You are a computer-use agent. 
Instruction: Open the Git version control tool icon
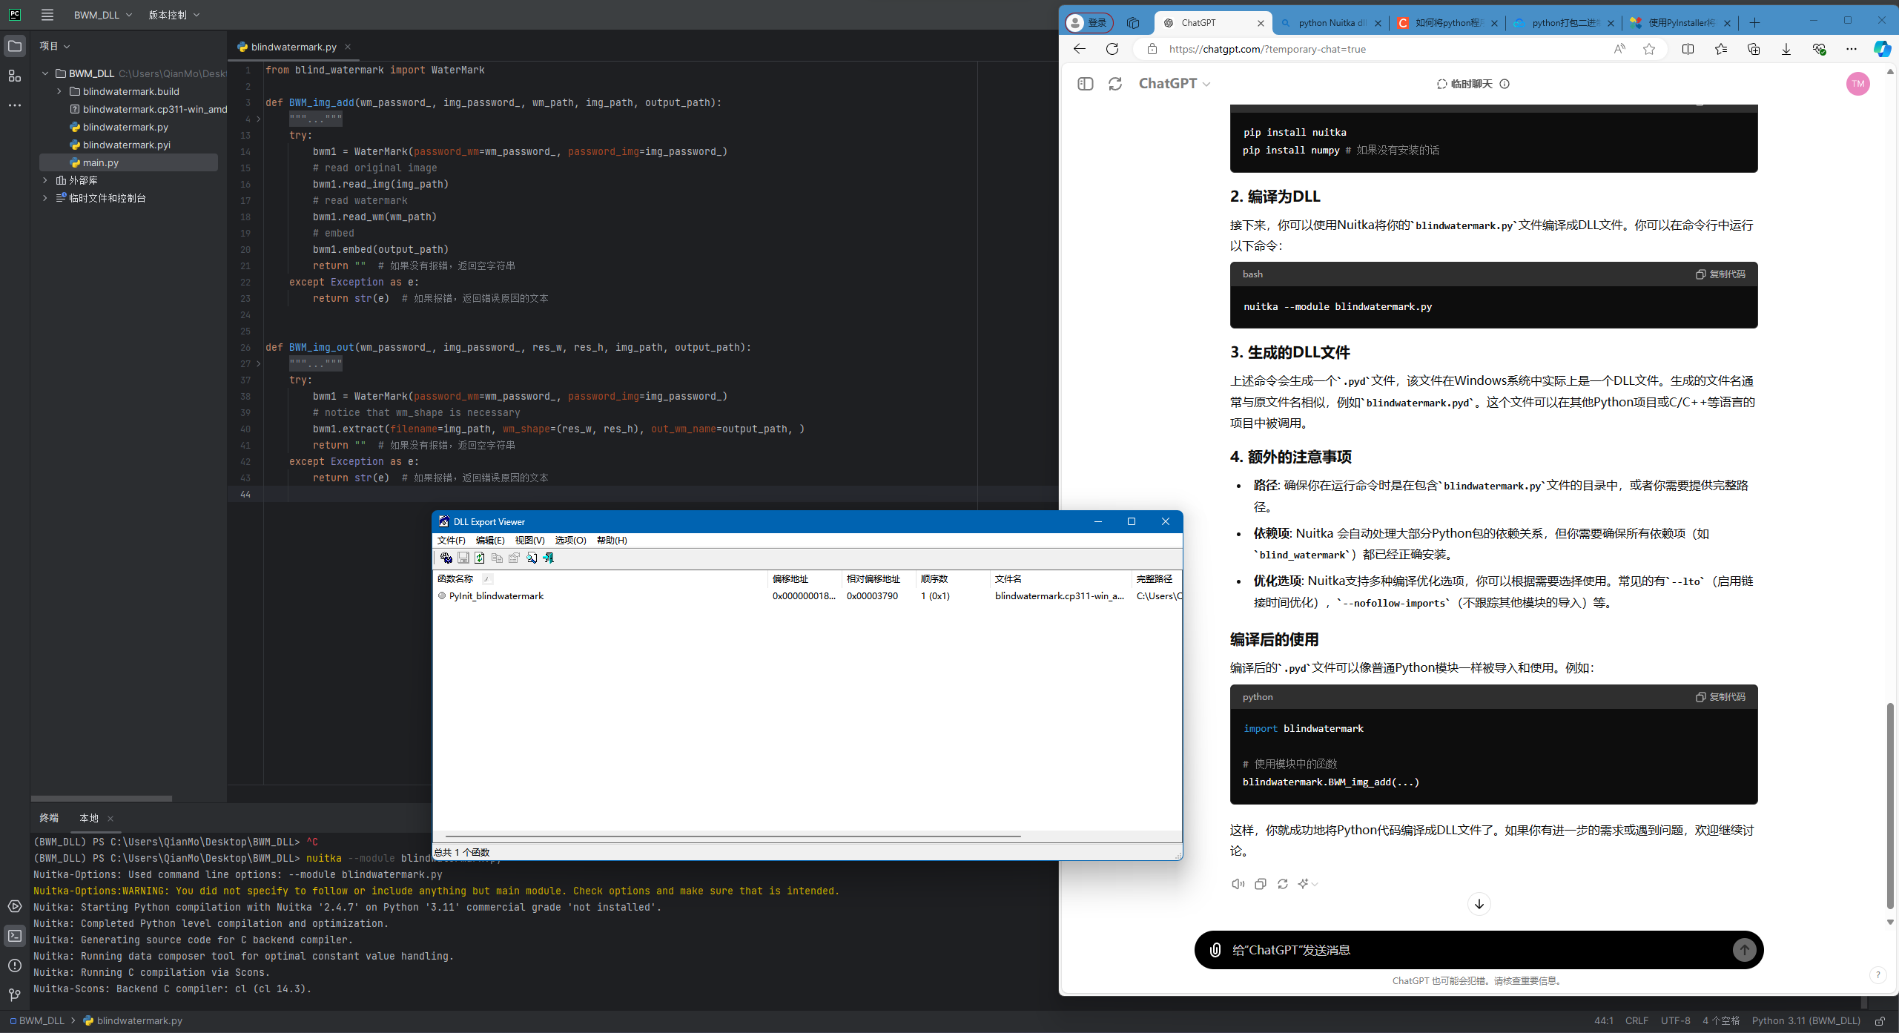coord(15,995)
